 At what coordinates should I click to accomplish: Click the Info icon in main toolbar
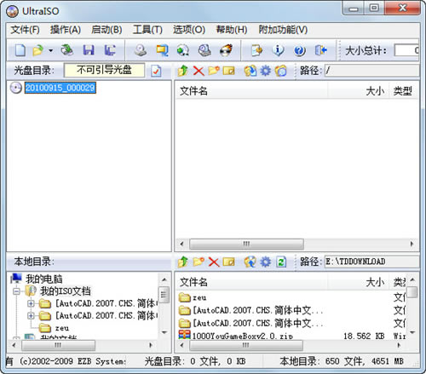pos(278,50)
